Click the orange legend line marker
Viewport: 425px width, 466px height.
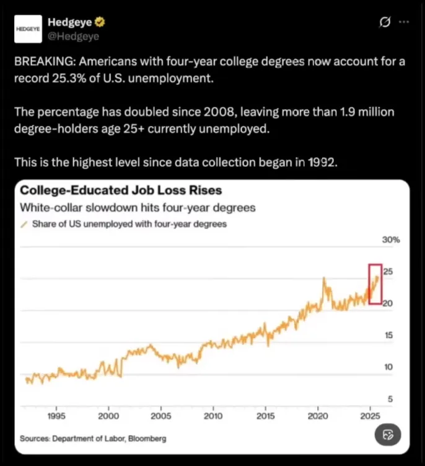(x=25, y=224)
